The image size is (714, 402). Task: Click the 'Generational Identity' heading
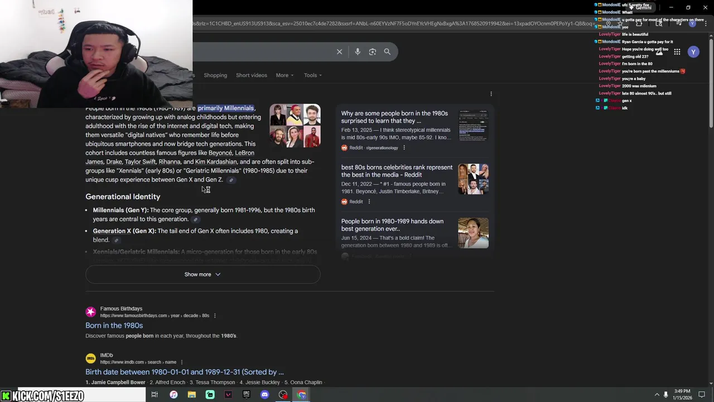pyautogui.click(x=123, y=197)
